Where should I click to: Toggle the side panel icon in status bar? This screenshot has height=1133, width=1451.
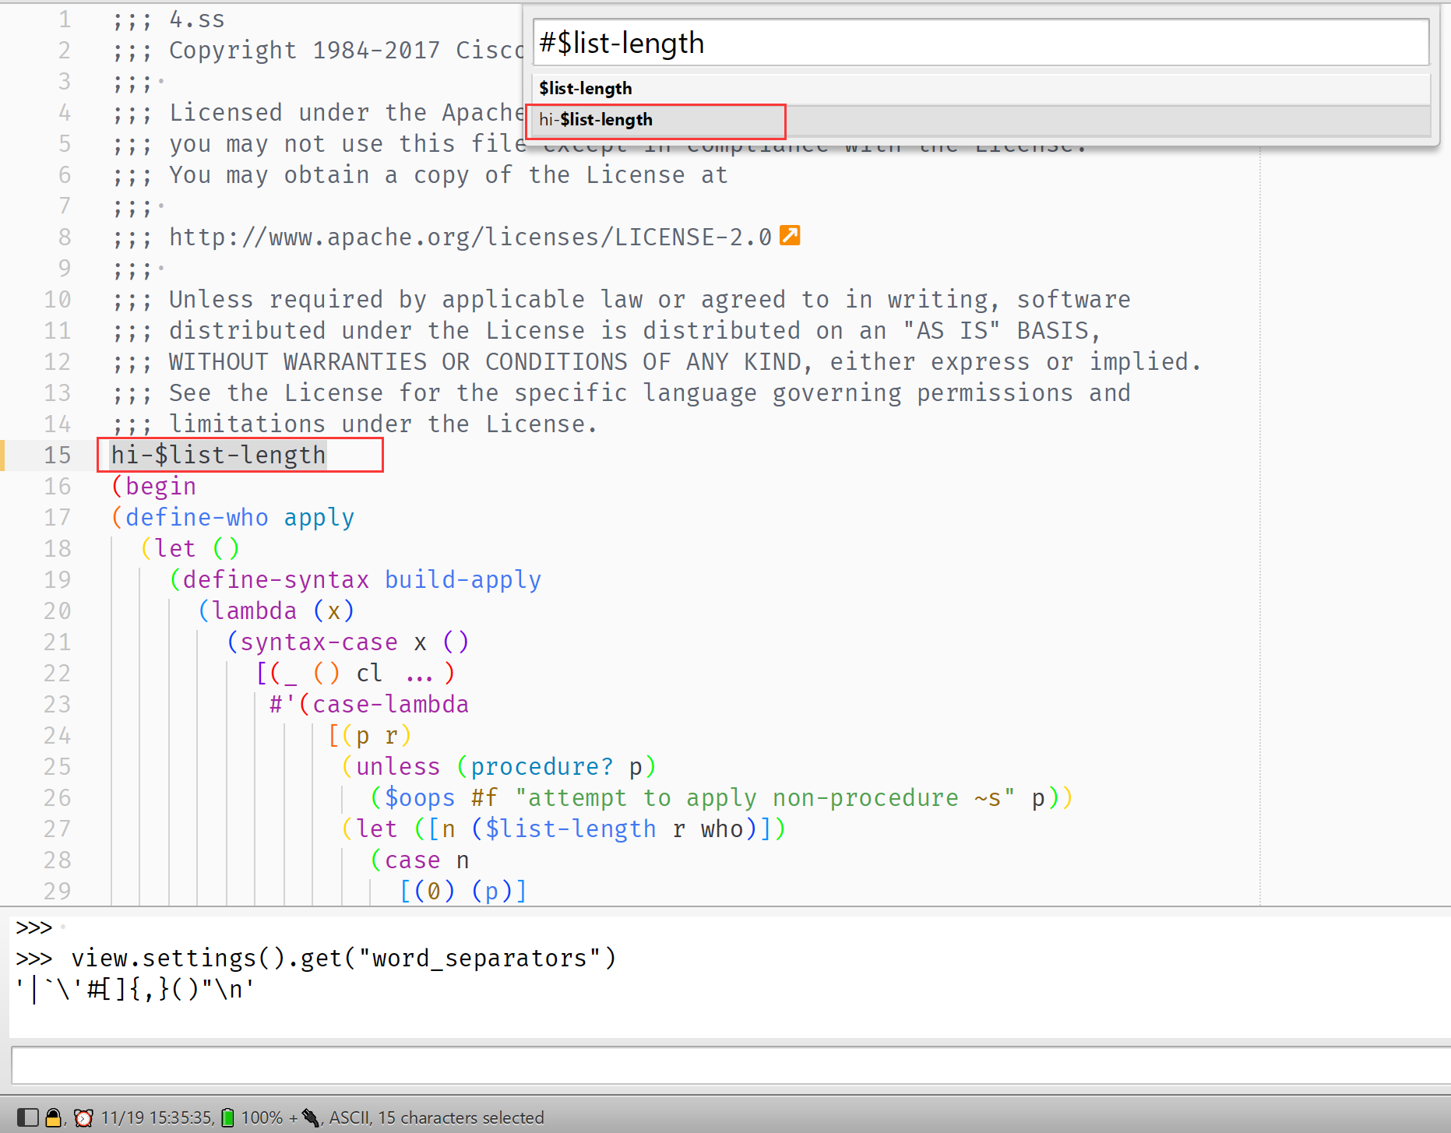[x=29, y=1117]
